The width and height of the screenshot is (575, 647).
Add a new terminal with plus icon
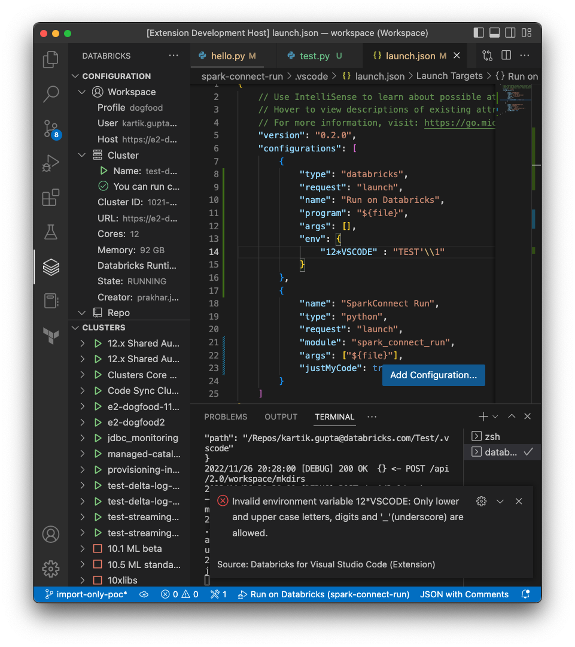coord(483,417)
